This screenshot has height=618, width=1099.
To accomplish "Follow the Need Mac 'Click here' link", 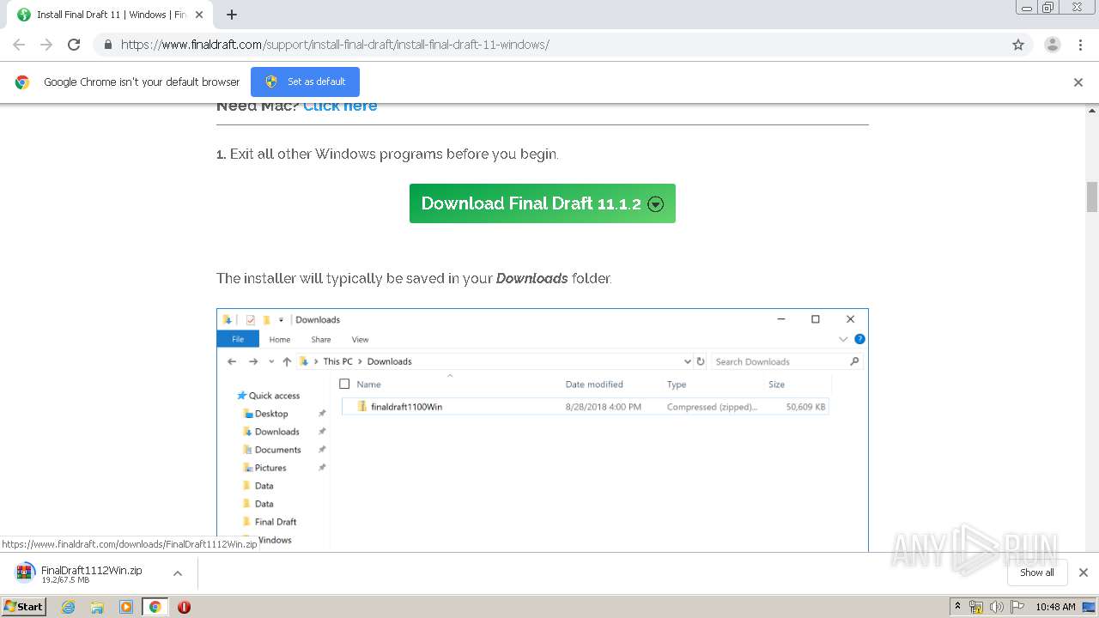I will (340, 106).
